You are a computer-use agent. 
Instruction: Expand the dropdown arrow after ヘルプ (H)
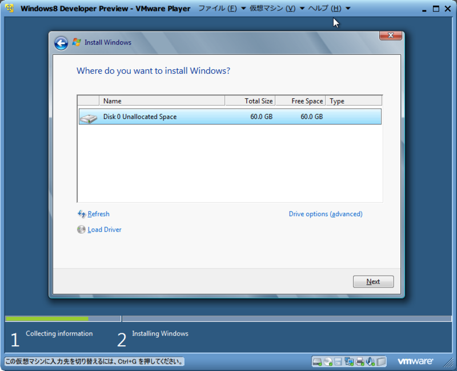click(x=348, y=9)
